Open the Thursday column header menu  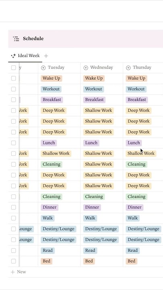tap(143, 68)
